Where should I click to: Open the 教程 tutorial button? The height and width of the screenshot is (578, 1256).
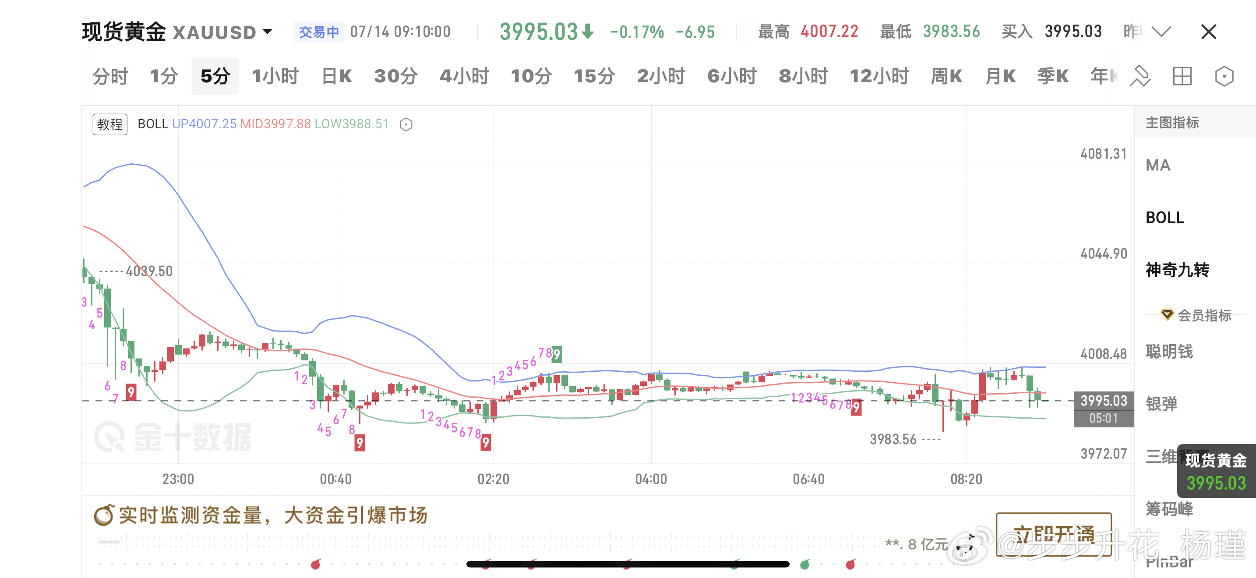pos(110,124)
